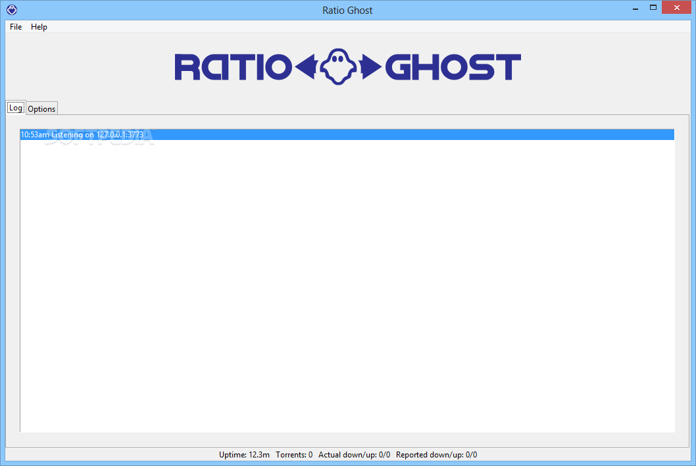Switch to the Options tab
Viewport: 696px width, 466px height.
click(41, 108)
